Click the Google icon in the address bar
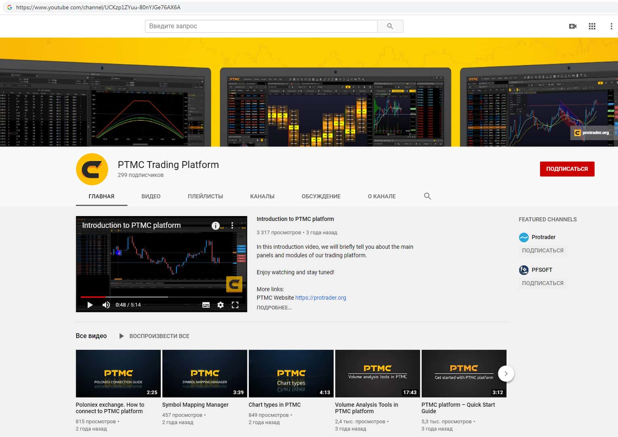 pos(9,7)
